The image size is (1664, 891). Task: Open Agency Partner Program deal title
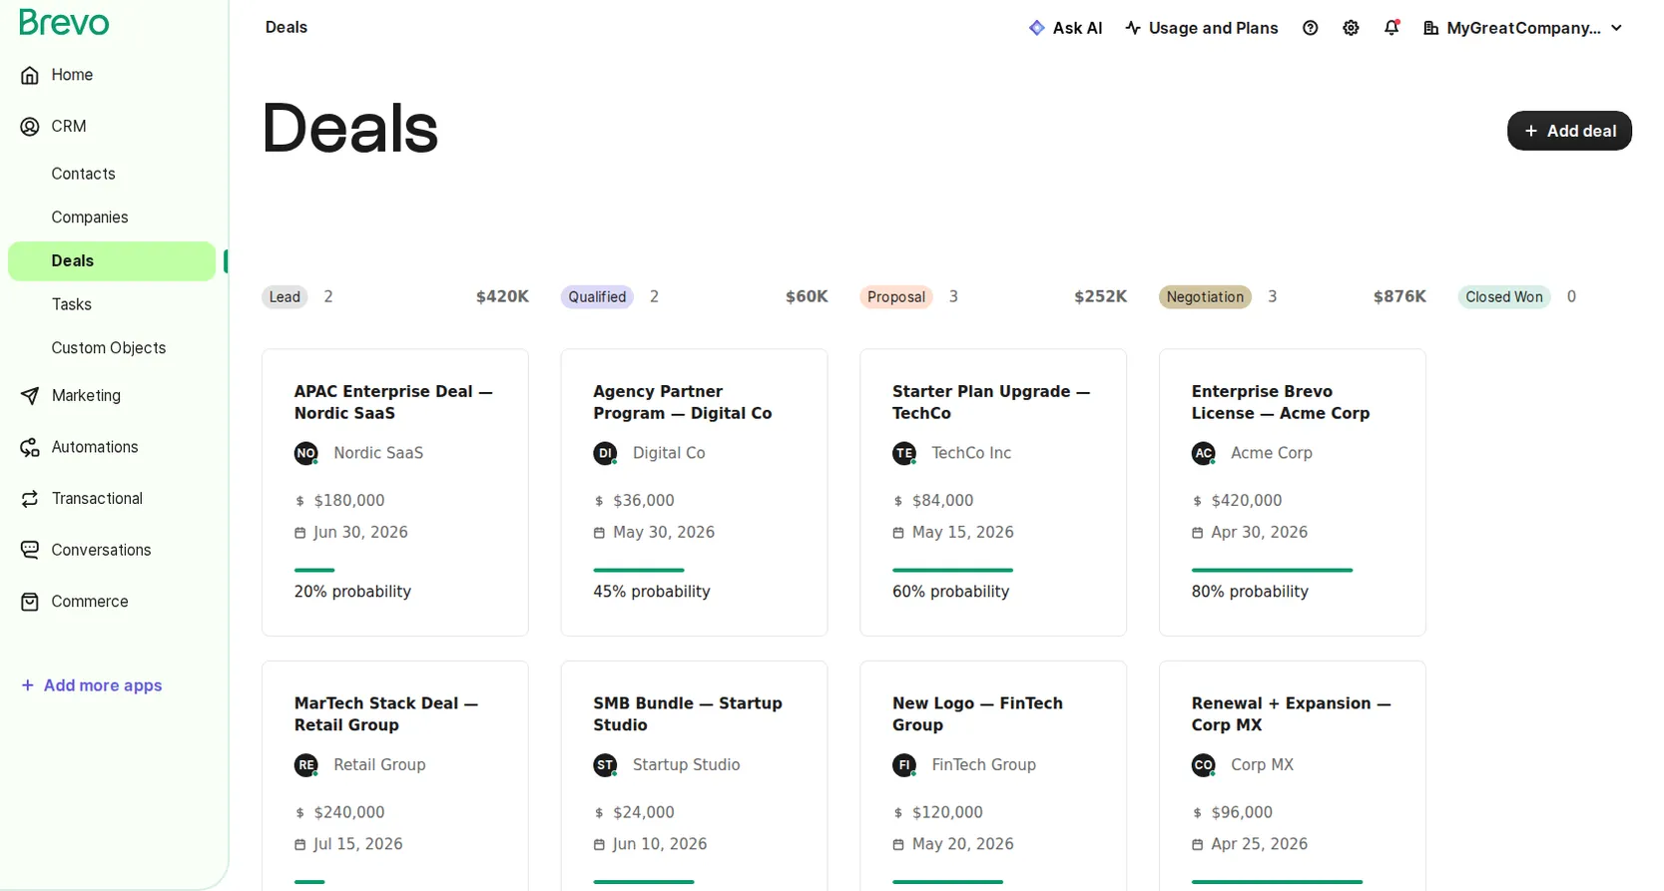pyautogui.click(x=683, y=402)
